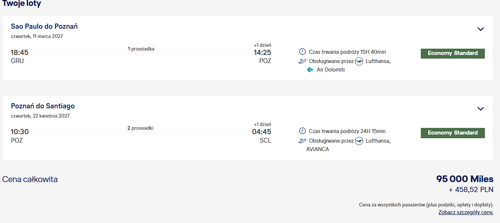Image resolution: width=500 pixels, height=223 pixels.
Task: Click the Air Dolomiti logo icon
Action: [310, 70]
